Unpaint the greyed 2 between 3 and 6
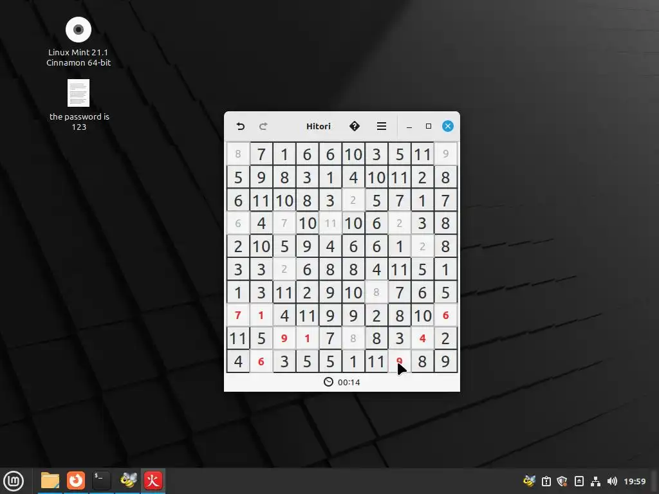The width and height of the screenshot is (659, 494). pyautogui.click(x=284, y=269)
